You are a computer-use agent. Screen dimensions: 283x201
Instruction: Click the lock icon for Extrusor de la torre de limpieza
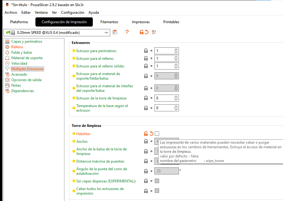146,98
